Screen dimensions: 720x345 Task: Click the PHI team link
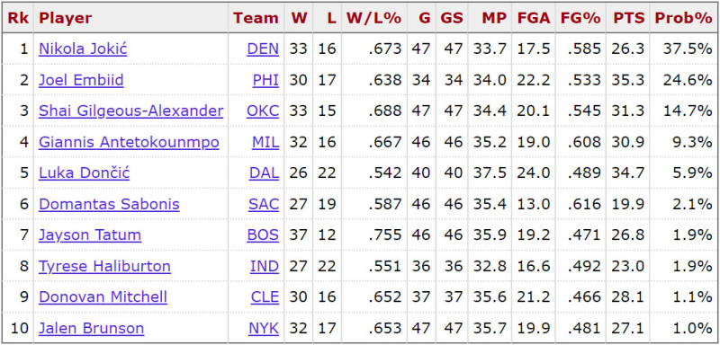[265, 80]
